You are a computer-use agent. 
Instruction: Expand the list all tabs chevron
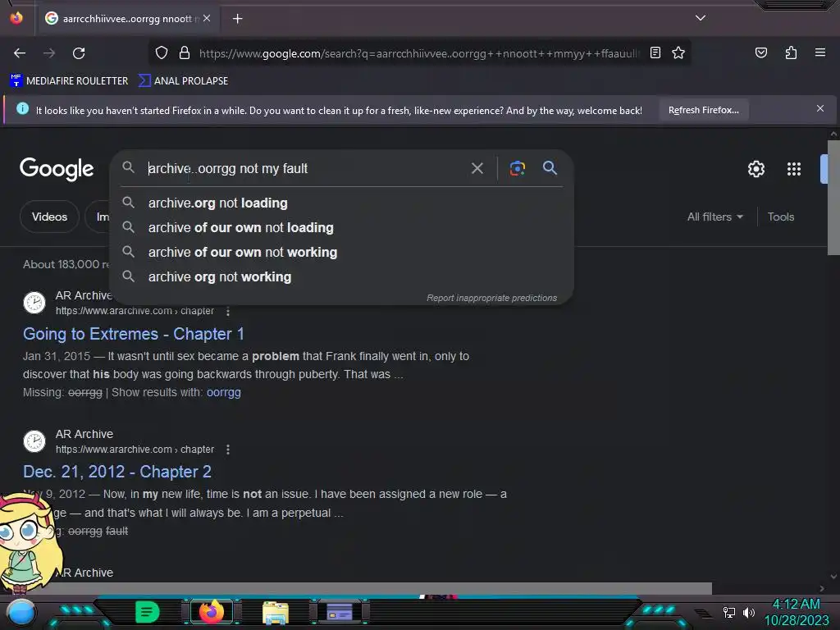coord(701,18)
